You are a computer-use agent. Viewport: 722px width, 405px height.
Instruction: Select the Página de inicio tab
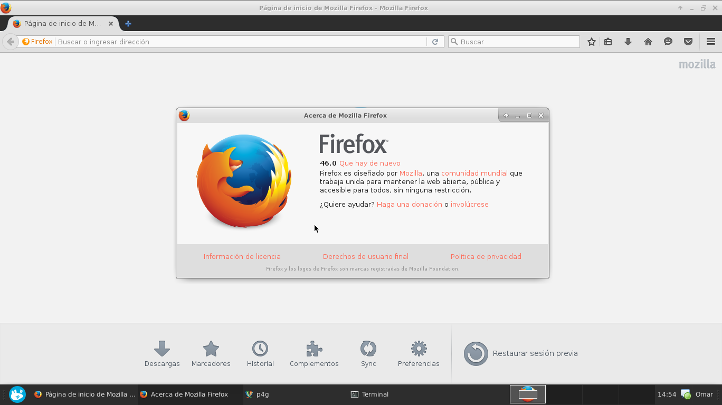(x=62, y=24)
